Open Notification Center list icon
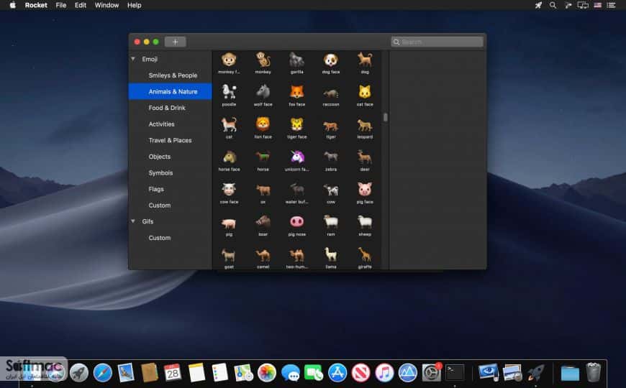626x388 pixels. click(611, 5)
